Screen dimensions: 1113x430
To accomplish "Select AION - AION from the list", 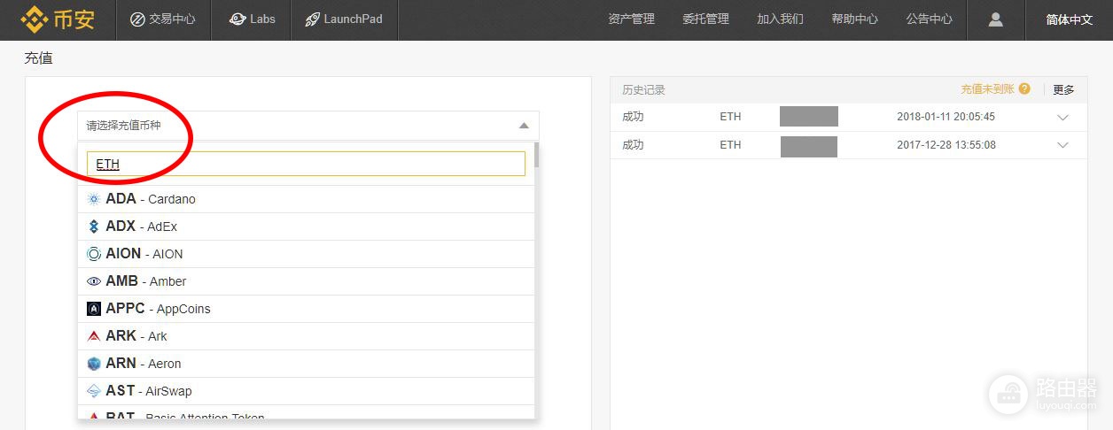I will (x=307, y=254).
